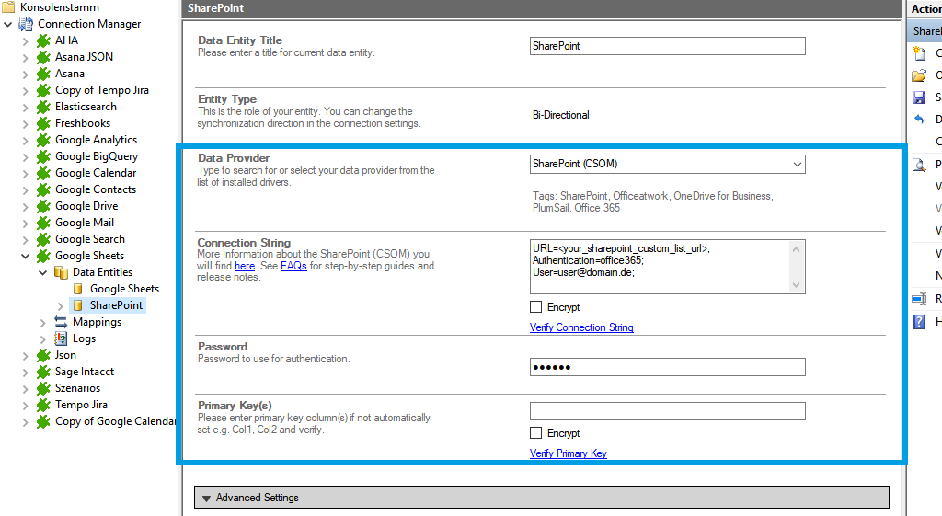Click the Mappings arrows icon
Viewport: 942px width, 516px height.
(x=61, y=322)
